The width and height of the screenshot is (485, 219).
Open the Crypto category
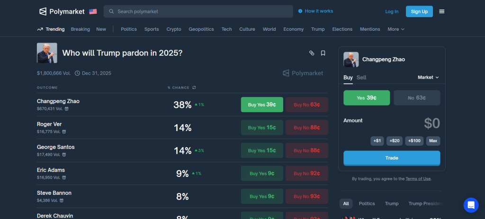pyautogui.click(x=174, y=29)
